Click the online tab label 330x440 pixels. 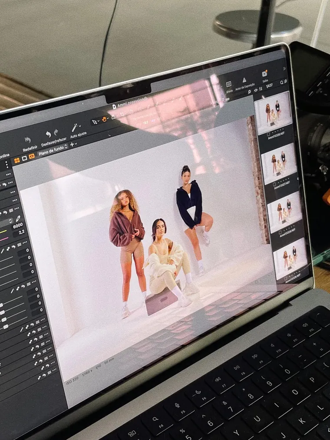point(4,156)
